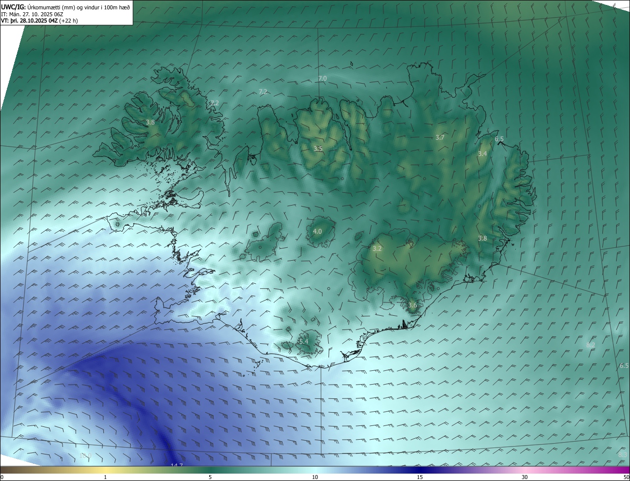Viewport: 630px width, 481px height.
Task: Click the 7.0 value label off the north coast
Action: coord(322,79)
